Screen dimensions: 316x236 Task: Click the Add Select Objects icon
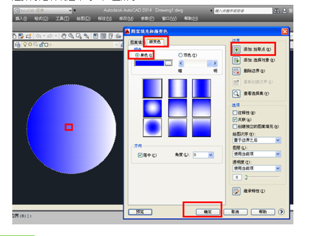[x=237, y=60]
